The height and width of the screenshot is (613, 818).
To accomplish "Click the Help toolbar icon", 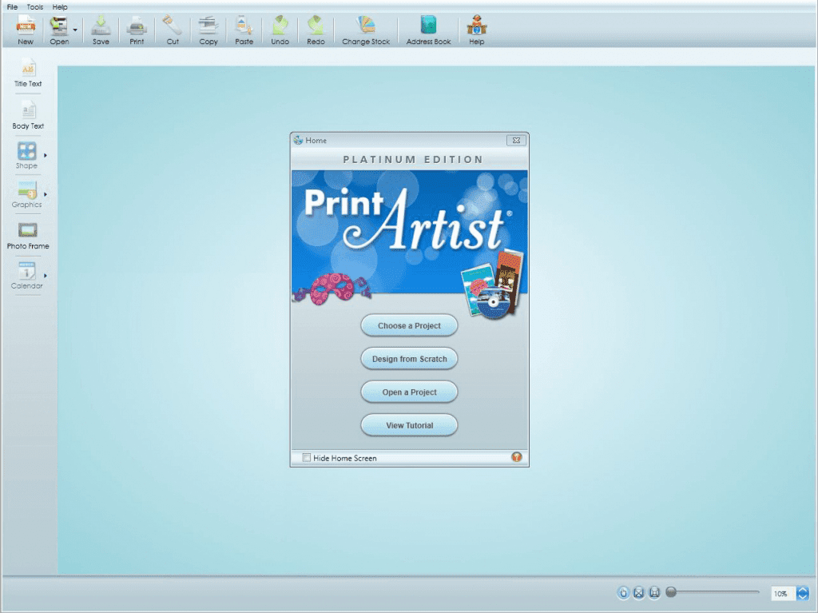I will click(476, 30).
